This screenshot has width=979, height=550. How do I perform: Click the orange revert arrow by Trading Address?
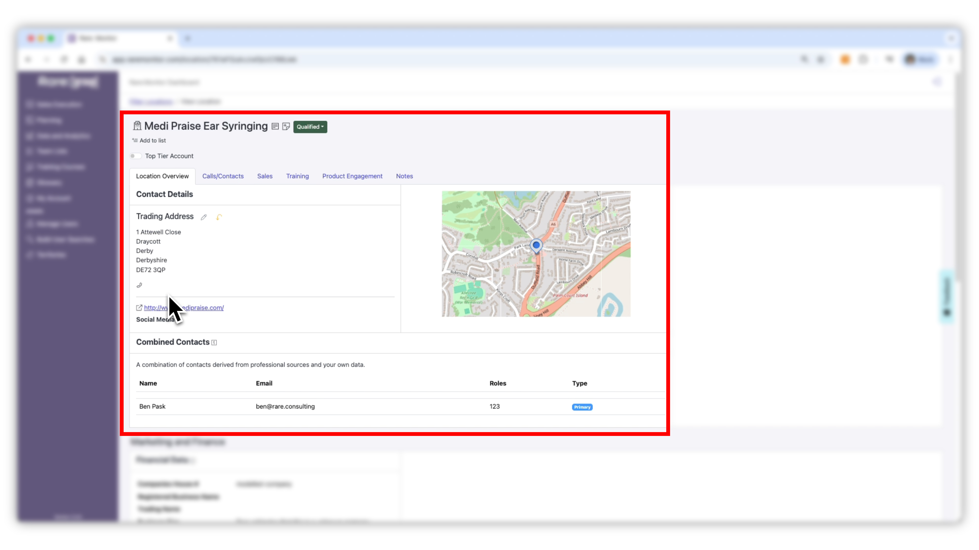click(x=219, y=217)
